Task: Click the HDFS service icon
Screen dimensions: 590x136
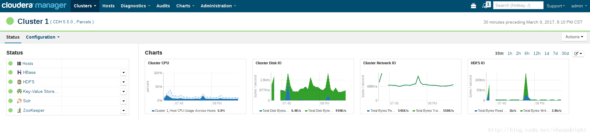Action: (x=19, y=82)
